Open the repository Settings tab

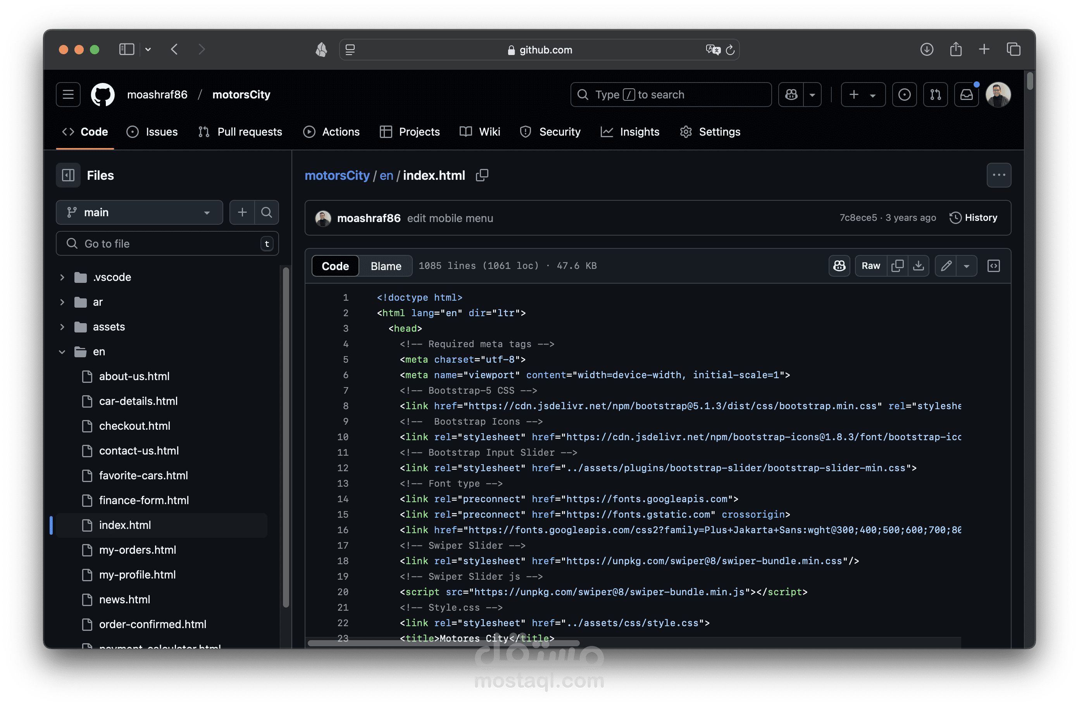pos(710,132)
